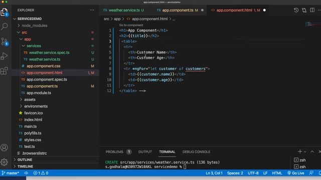321x180 pixels.
Task: Click the master branch indicator
Action: [11, 173]
